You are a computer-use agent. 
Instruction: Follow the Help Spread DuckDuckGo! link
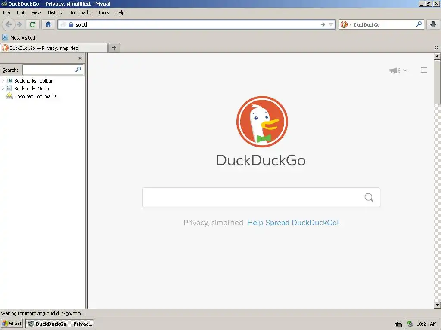pos(293,223)
